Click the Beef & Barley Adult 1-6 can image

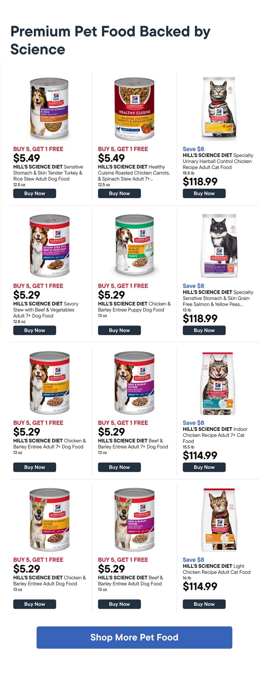click(x=134, y=520)
